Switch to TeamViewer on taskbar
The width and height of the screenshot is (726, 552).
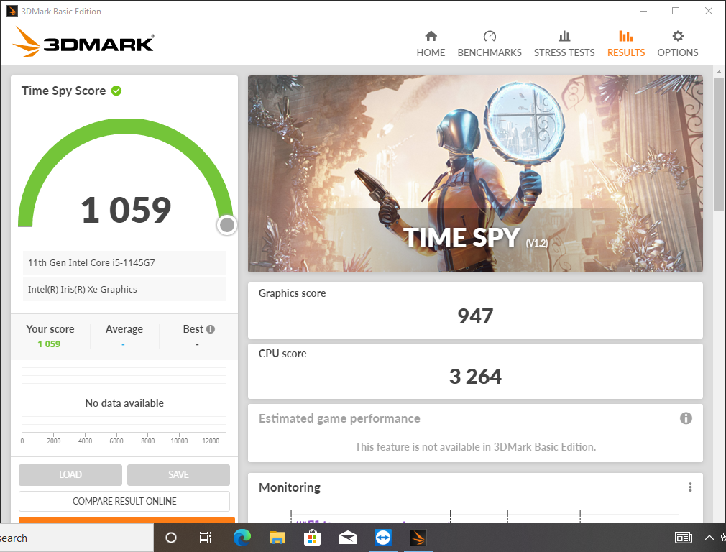tap(383, 538)
